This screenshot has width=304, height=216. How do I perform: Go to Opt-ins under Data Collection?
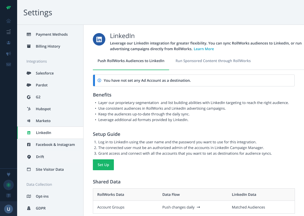coord(50,196)
